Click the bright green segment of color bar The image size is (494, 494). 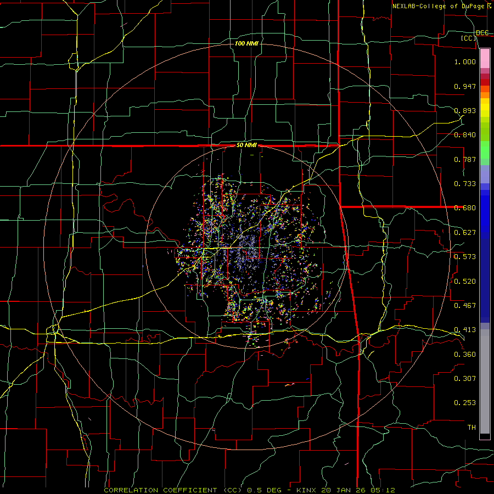pos(485,150)
